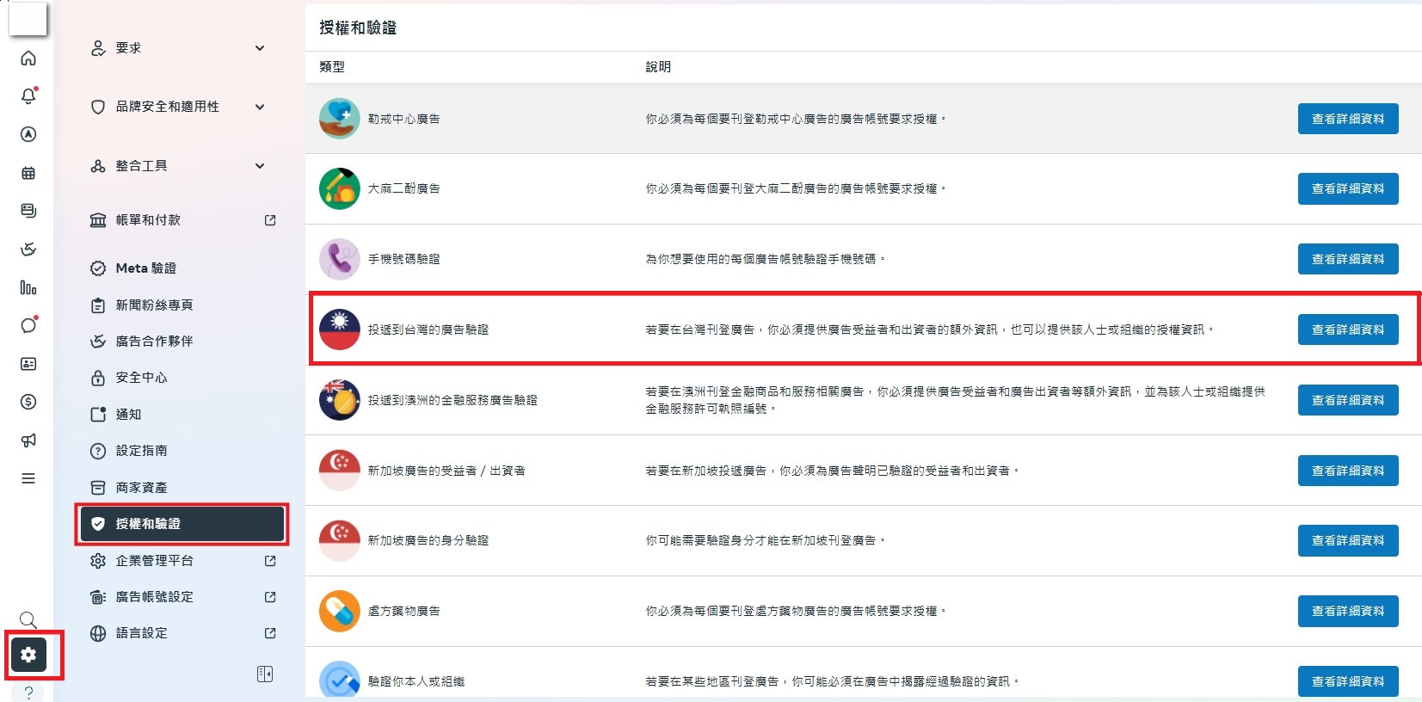This screenshot has height=702, width=1422.
Task: Toggle the sidebar collapse panel icon
Action: (265, 674)
